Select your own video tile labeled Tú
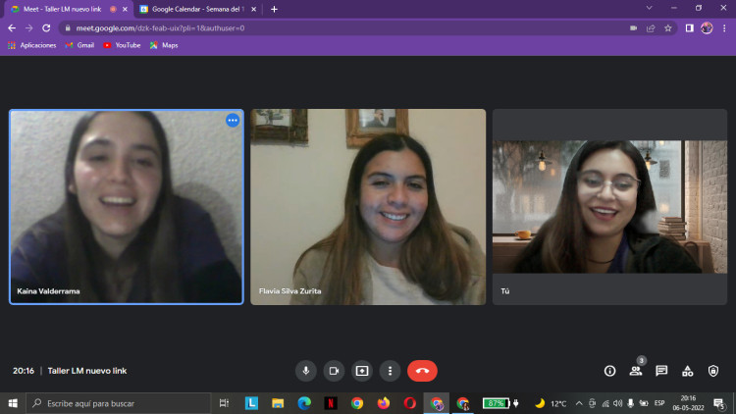The width and height of the screenshot is (736, 414). click(x=609, y=207)
